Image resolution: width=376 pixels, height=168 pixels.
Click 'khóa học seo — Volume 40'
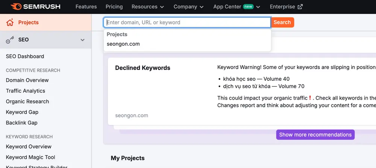tap(256, 79)
